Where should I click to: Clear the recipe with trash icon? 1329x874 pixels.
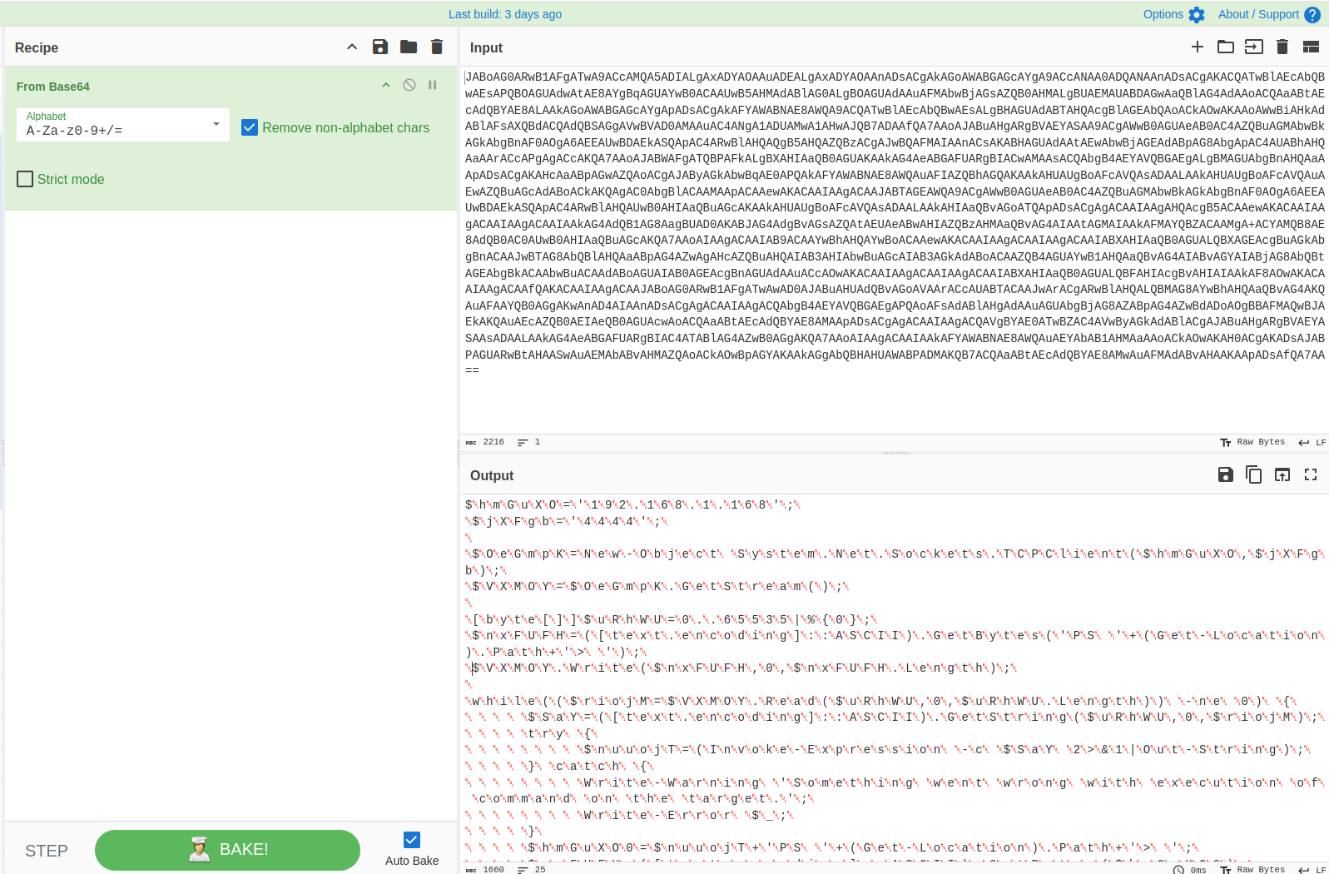(x=437, y=47)
